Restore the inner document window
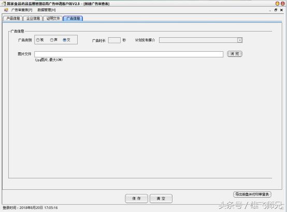Screen dimensions: 287x212 tap(276, 10)
